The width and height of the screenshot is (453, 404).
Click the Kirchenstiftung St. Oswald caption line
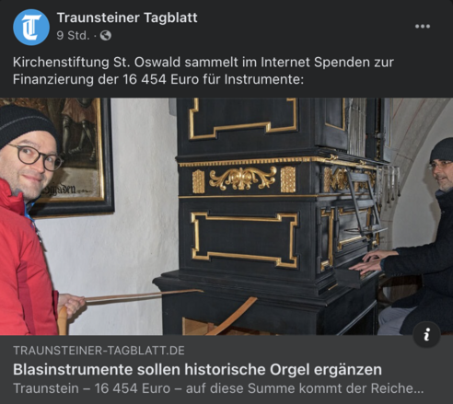pyautogui.click(x=203, y=63)
